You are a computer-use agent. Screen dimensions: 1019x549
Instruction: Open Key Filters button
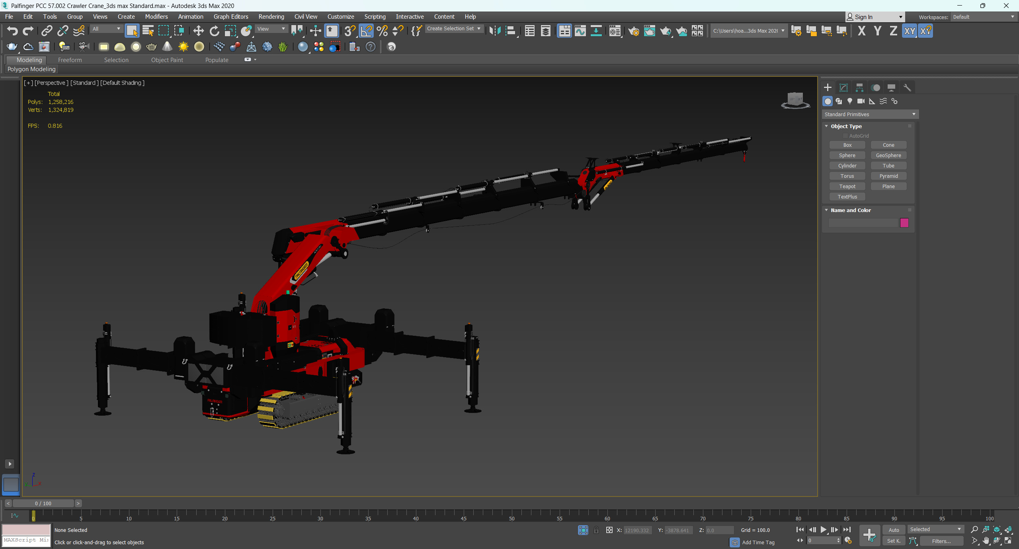click(x=942, y=541)
